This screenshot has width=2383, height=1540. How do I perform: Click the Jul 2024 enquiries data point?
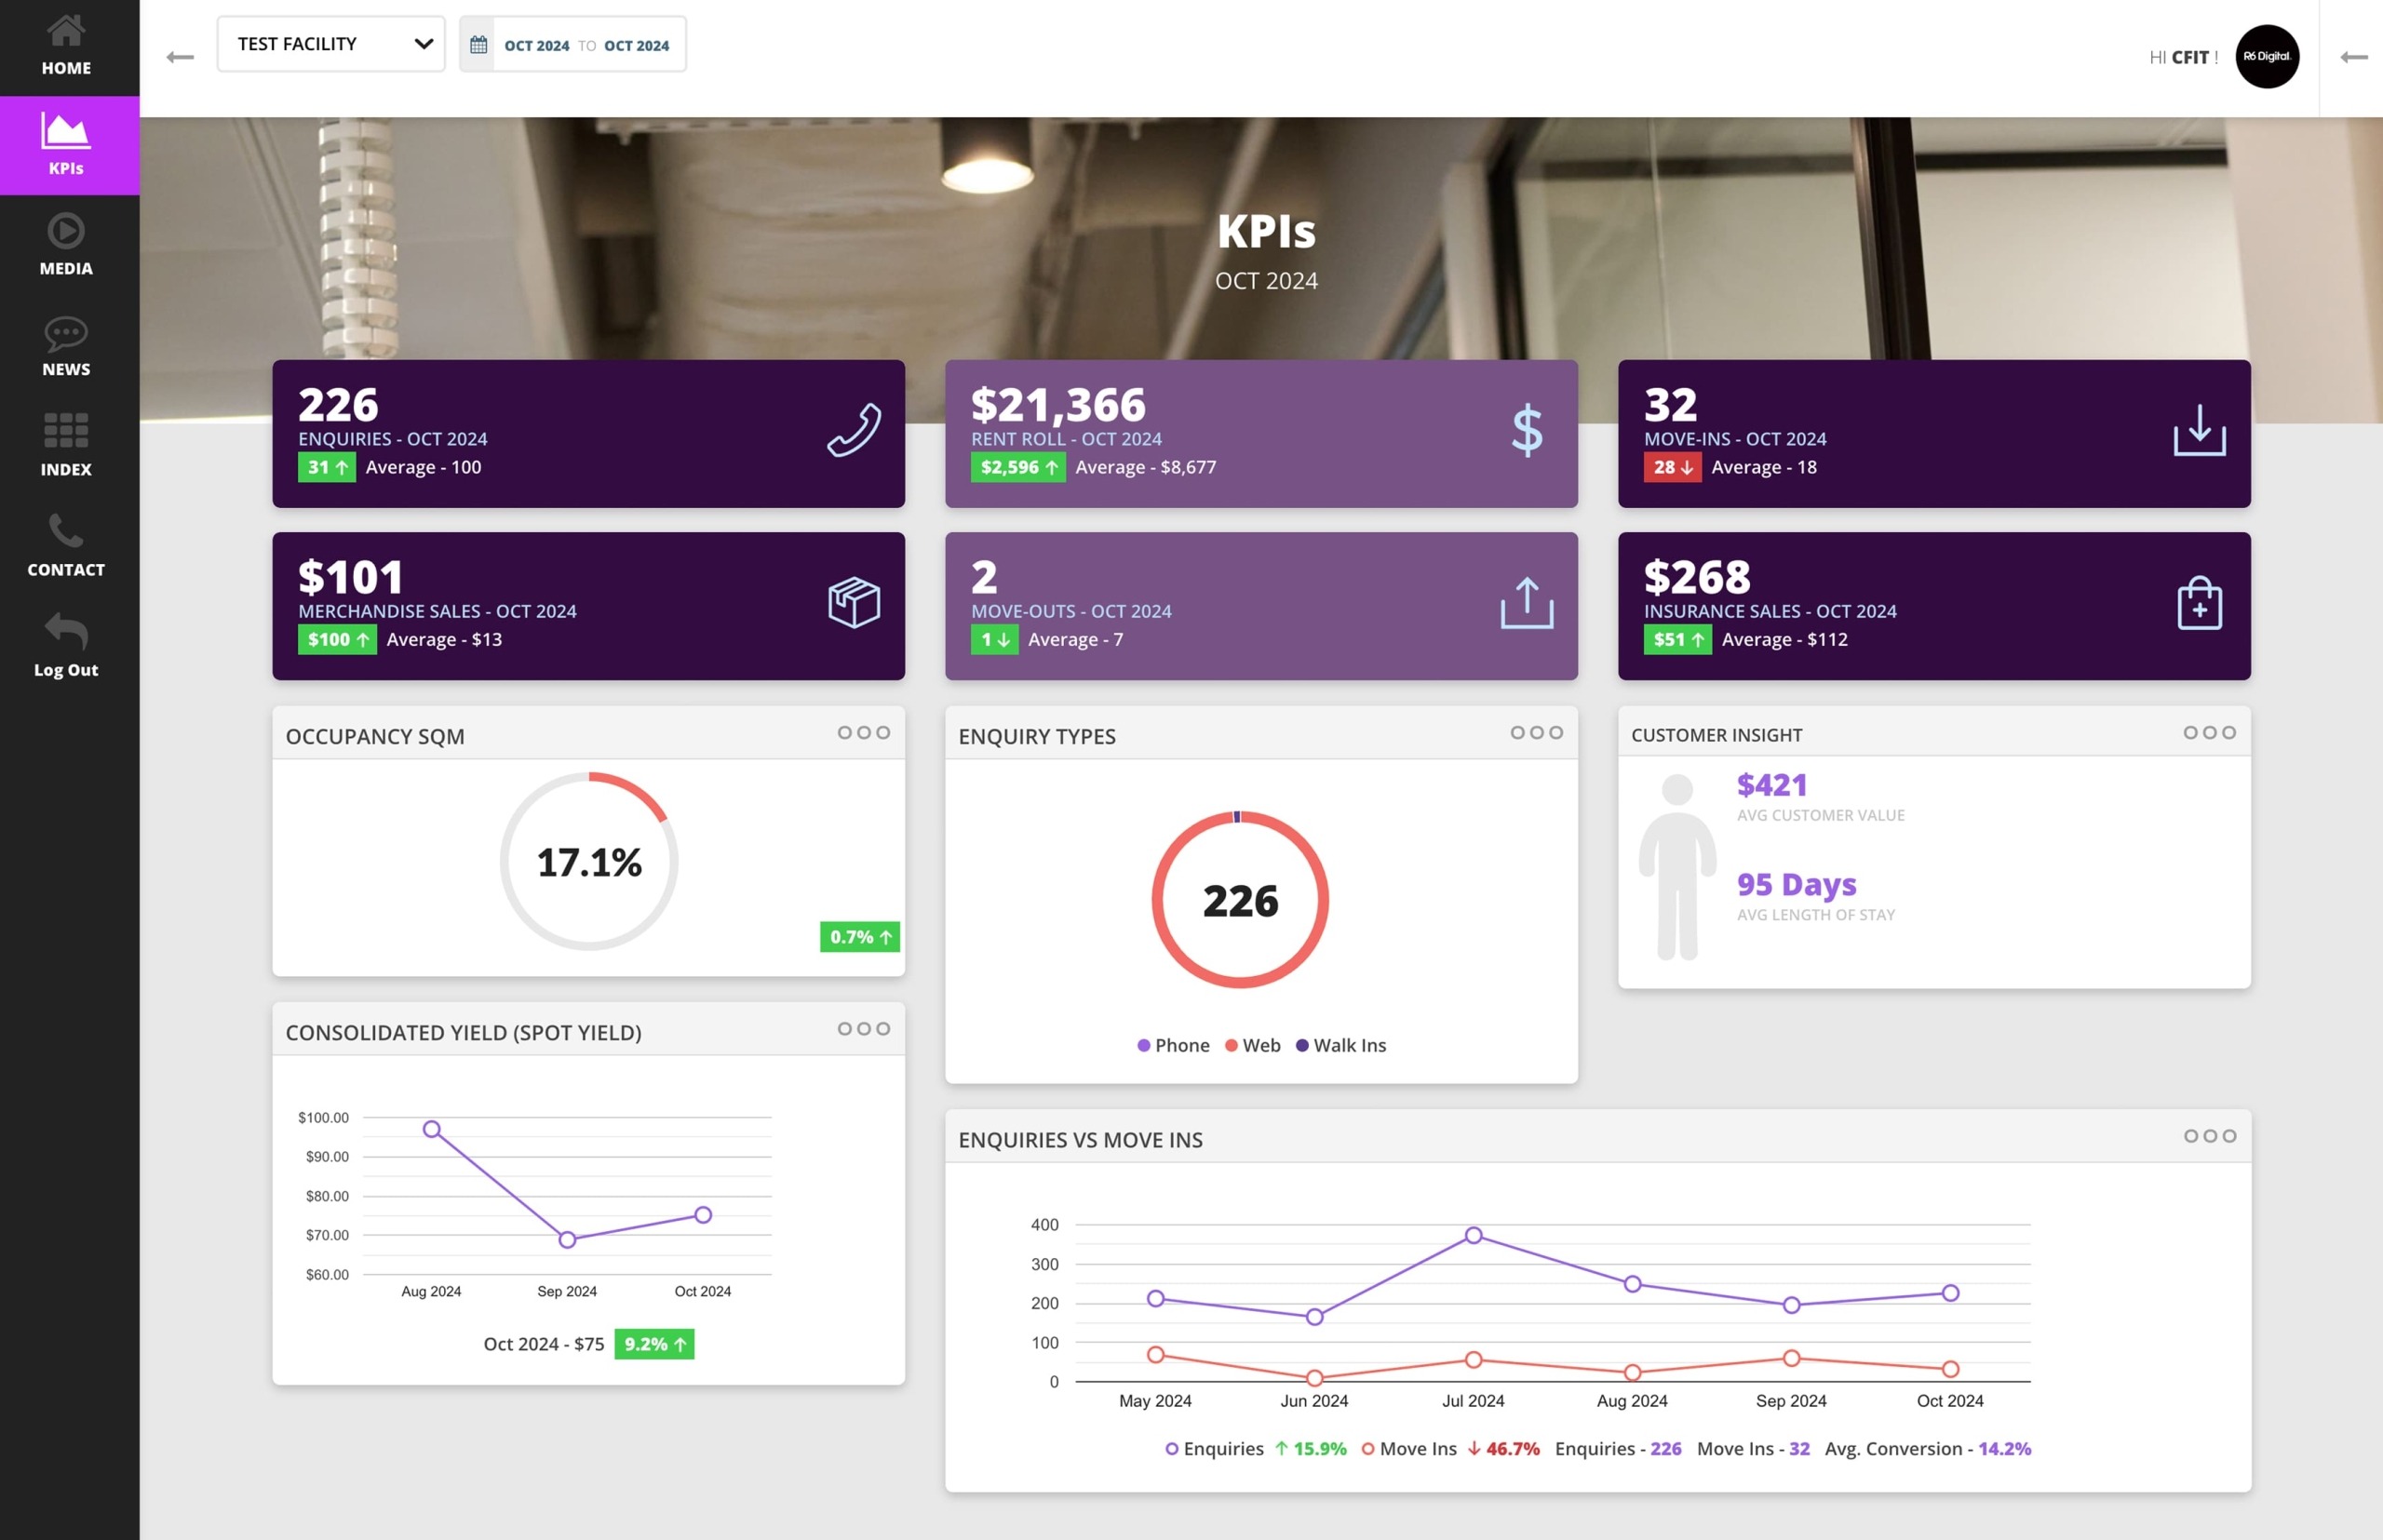1473,1236
